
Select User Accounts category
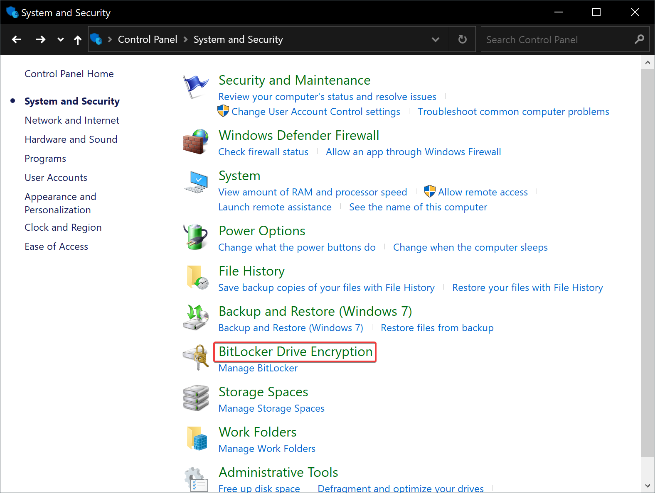pos(56,178)
